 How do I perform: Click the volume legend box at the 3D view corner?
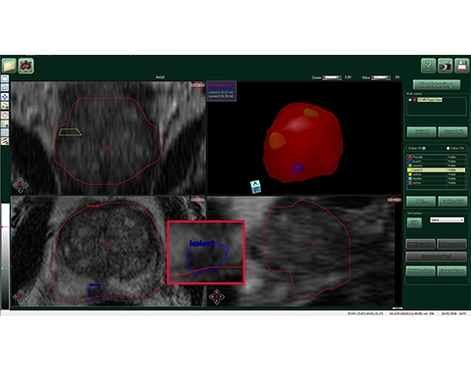[222, 91]
